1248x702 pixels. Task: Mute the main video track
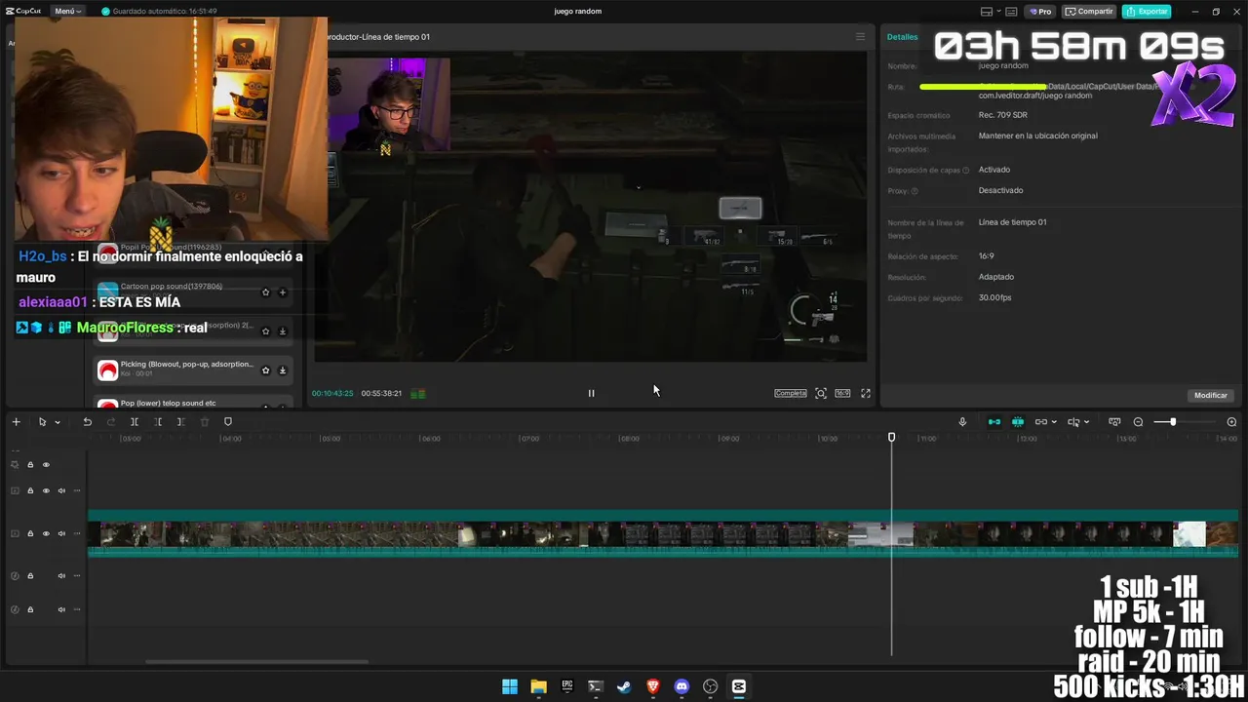(x=61, y=533)
